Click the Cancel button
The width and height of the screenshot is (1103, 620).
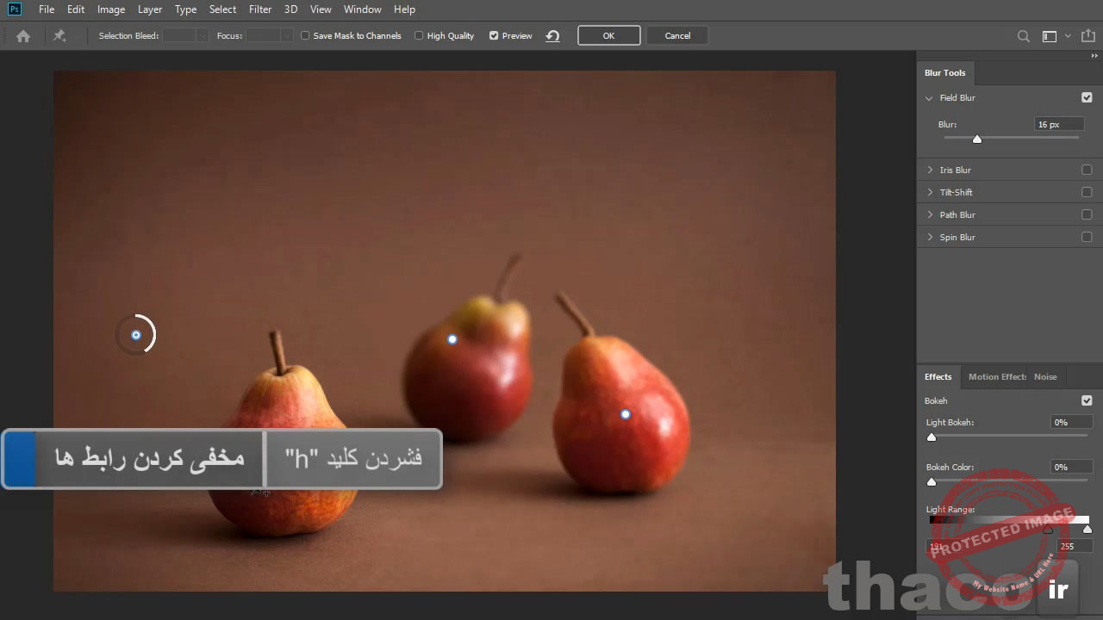pyautogui.click(x=677, y=36)
